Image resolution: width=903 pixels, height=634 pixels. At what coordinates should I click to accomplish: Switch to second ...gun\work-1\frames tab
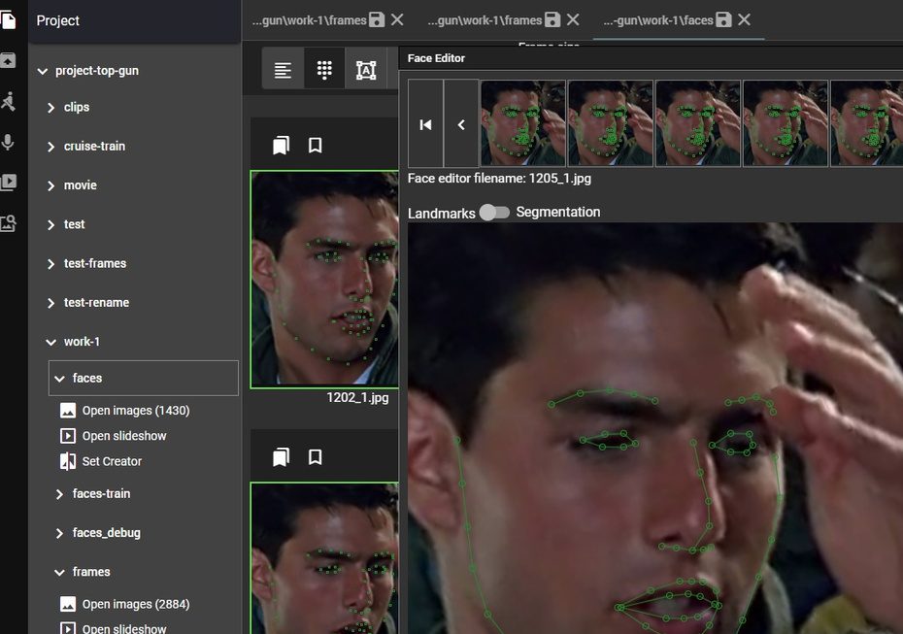point(485,20)
